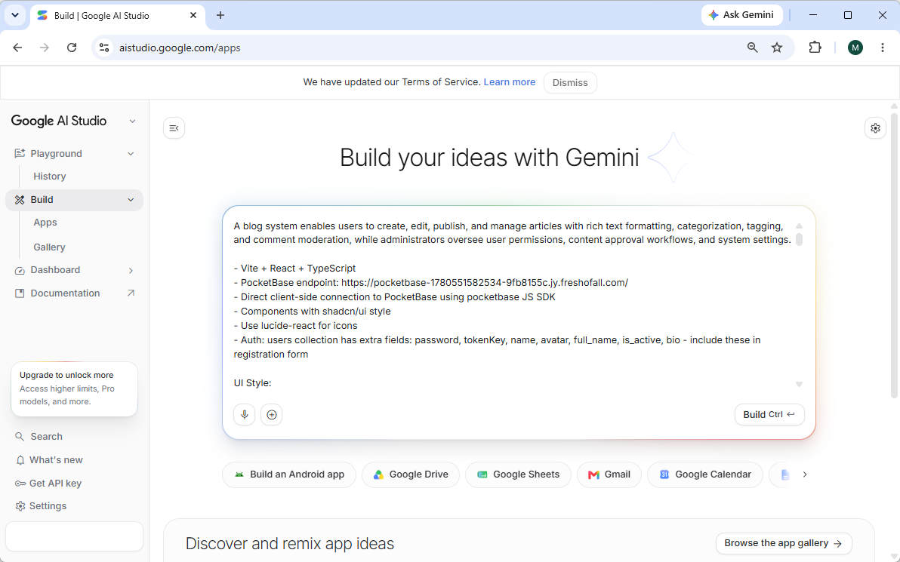Select Google Sheets chip

tap(518, 474)
